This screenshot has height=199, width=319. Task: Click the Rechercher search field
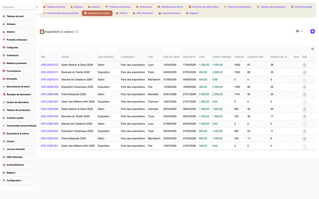[x=19, y=7]
